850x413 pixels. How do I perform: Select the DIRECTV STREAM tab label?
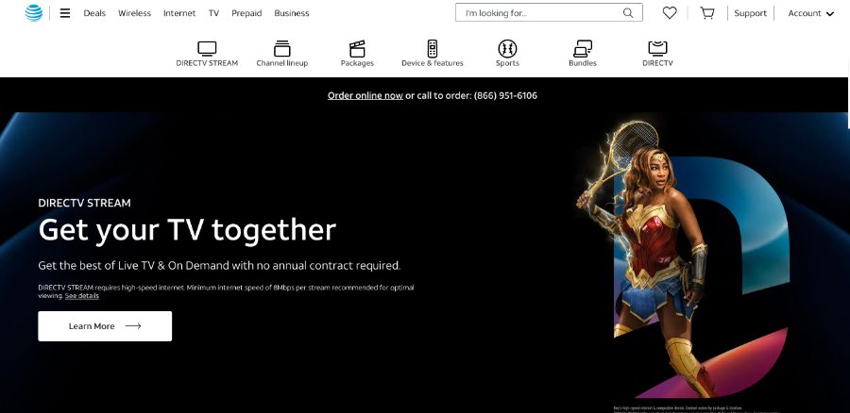coord(207,63)
